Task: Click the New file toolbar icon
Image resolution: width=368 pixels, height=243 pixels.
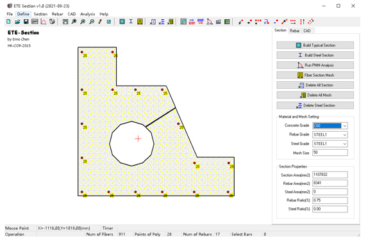Action: click(8, 22)
